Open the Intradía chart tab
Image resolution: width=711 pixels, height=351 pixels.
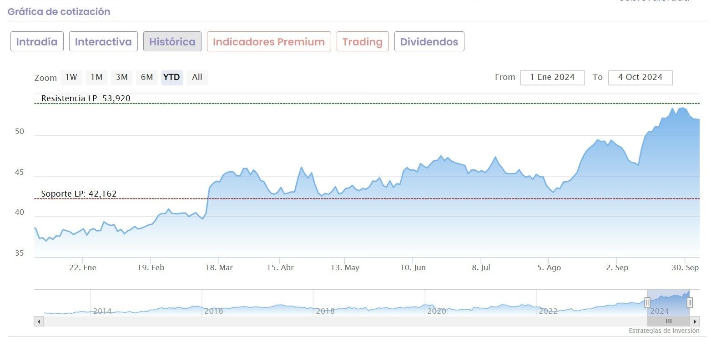[x=37, y=42]
